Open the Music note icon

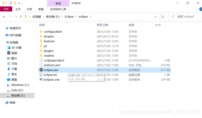point(9,74)
